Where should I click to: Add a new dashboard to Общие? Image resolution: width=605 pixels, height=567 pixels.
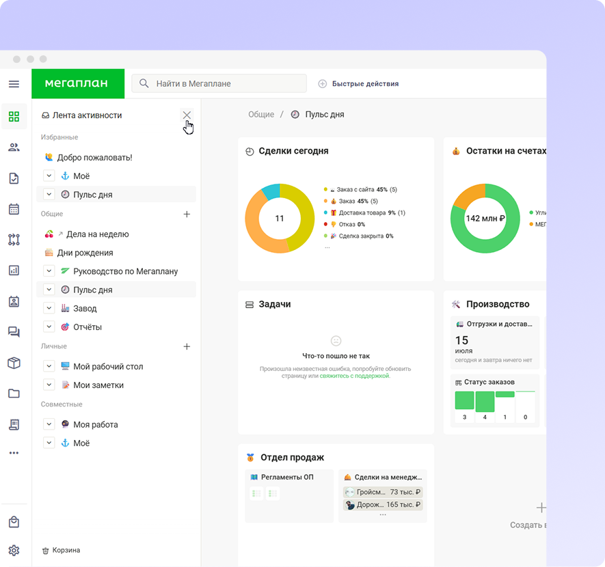187,214
